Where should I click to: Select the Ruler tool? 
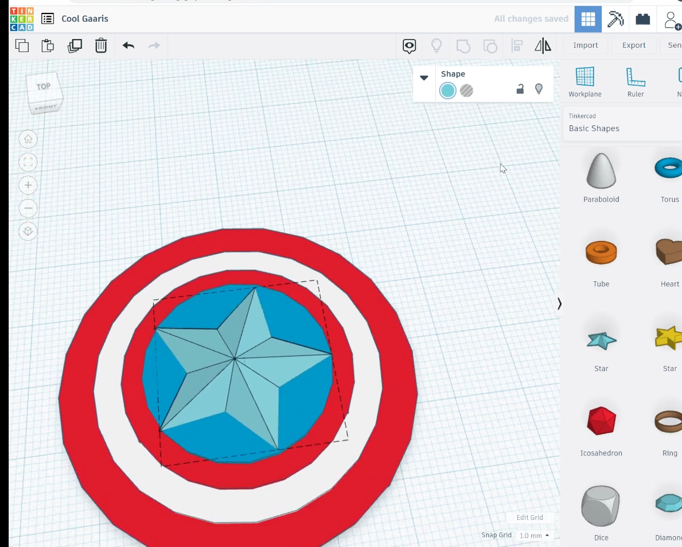tap(635, 82)
